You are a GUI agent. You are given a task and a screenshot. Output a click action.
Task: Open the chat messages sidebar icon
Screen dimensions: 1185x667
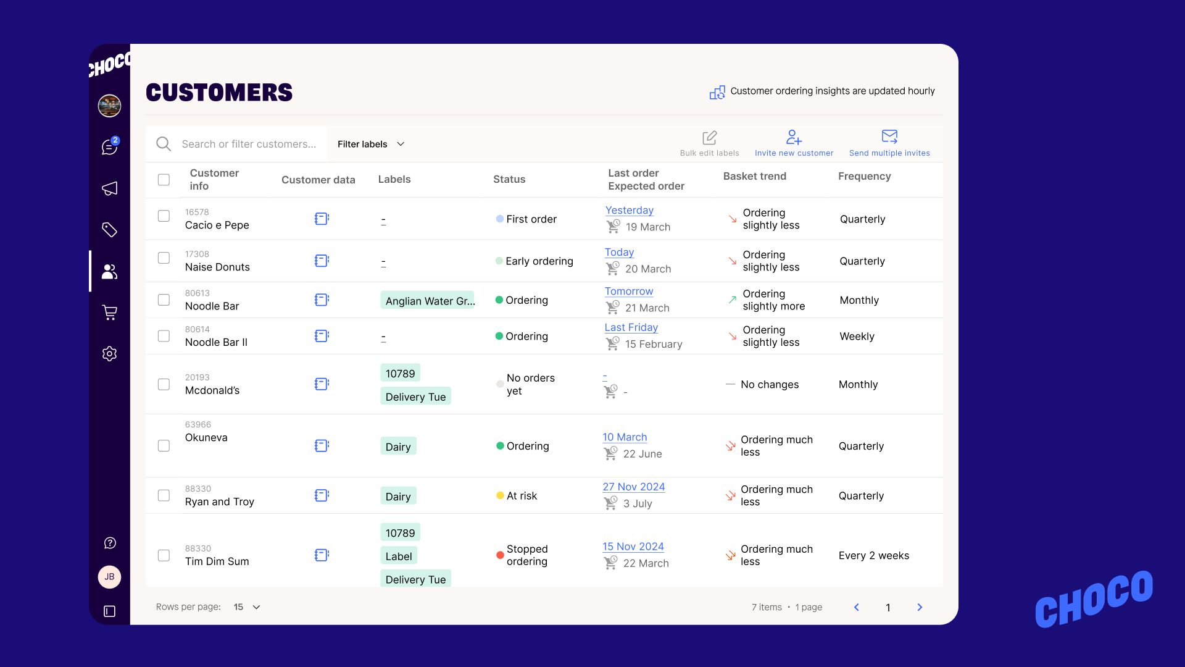pyautogui.click(x=109, y=147)
